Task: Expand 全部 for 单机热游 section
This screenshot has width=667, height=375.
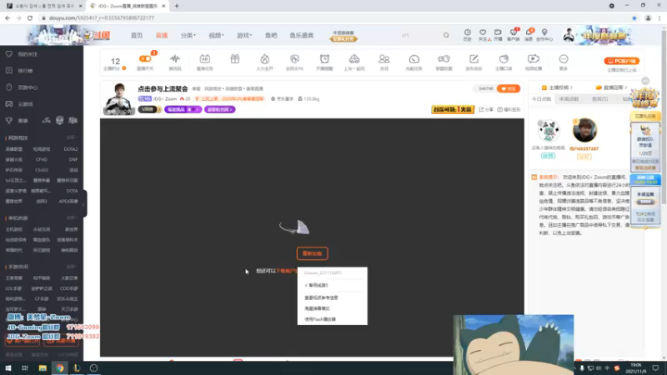Action: coord(71,217)
